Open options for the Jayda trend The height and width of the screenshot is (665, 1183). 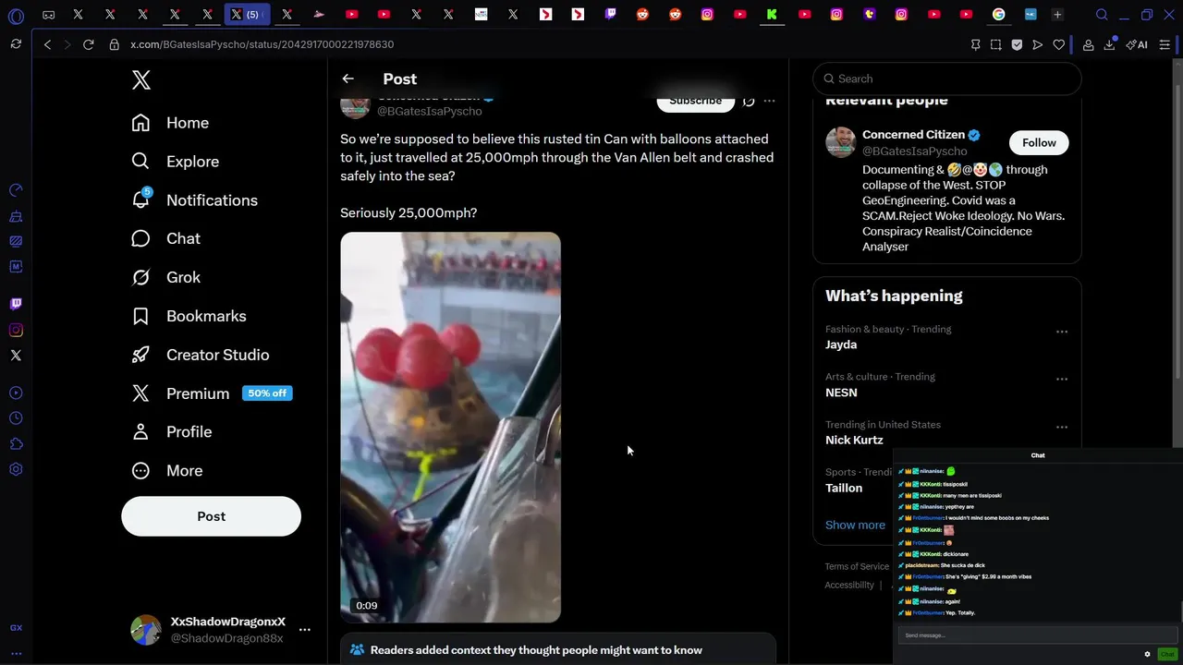[x=1062, y=332]
